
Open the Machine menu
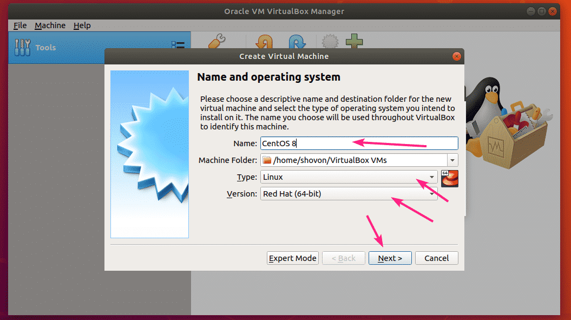click(x=50, y=25)
